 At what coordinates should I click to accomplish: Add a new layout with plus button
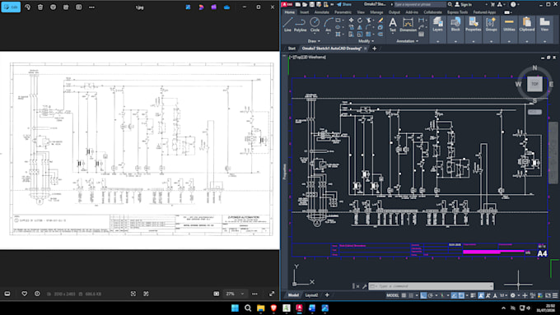tap(327, 295)
